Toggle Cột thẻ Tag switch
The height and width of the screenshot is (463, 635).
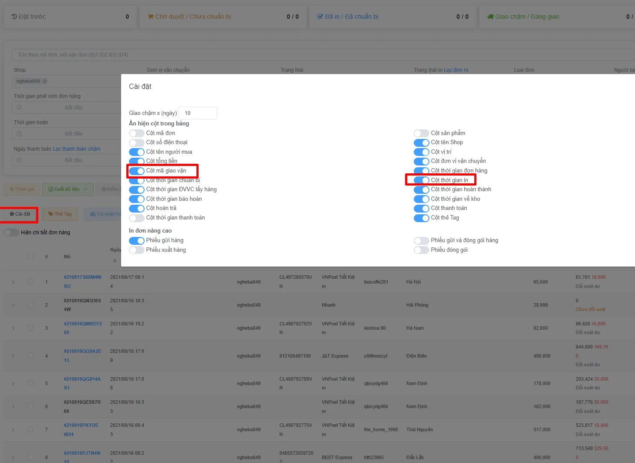421,218
